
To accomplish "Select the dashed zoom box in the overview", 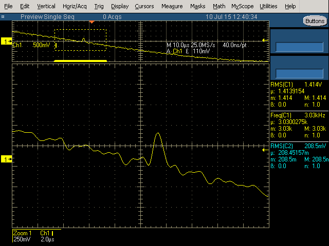I will pos(80,39).
